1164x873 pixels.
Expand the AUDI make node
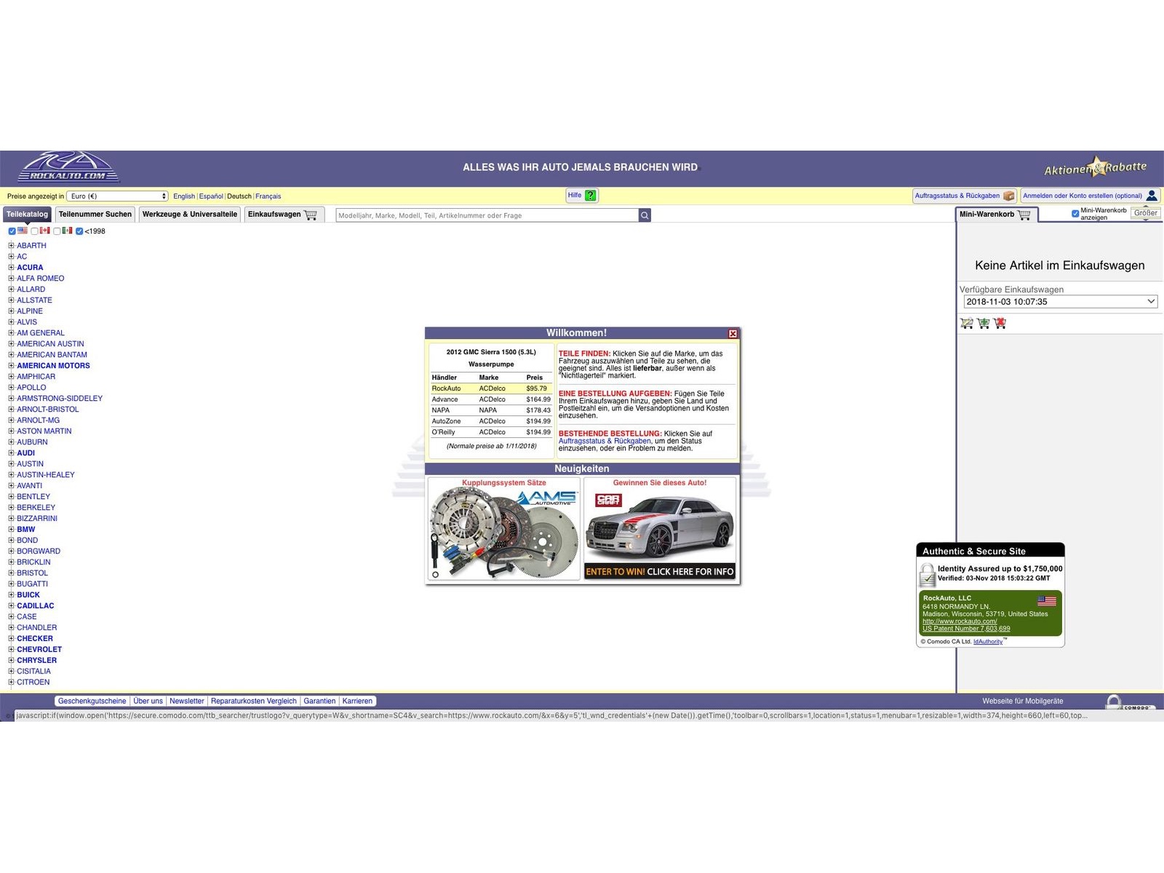[x=11, y=453]
